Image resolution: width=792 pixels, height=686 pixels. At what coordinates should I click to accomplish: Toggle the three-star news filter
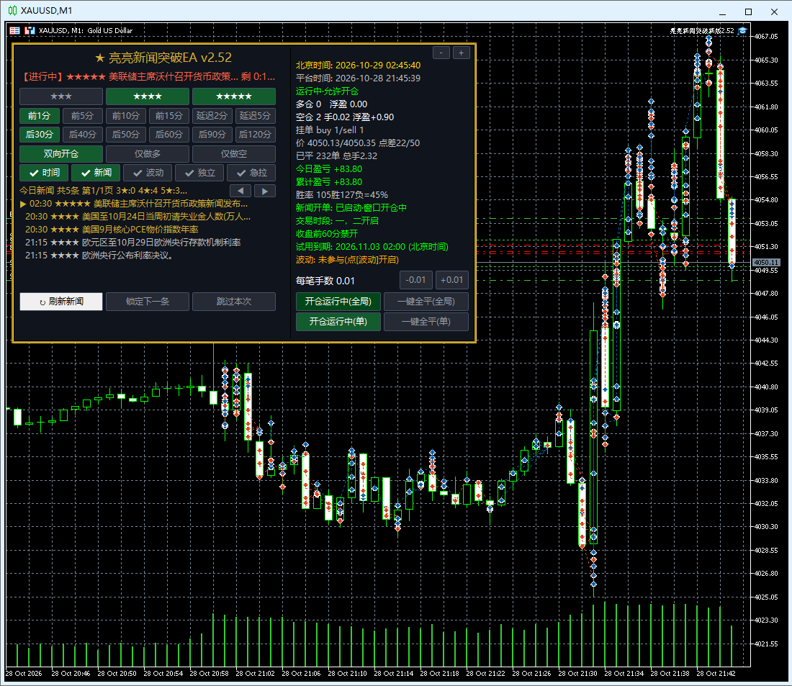[x=61, y=96]
